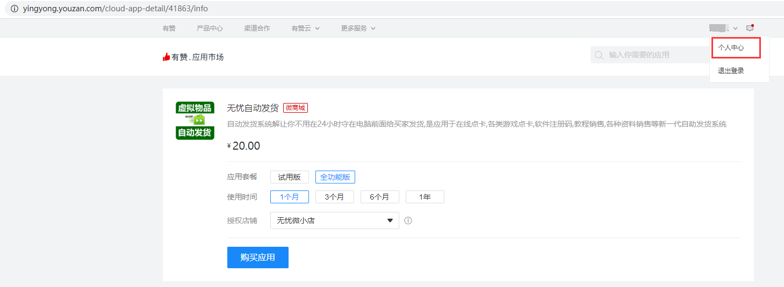Click the Youzan thumbs-up logo
This screenshot has width=784, height=287.
[167, 57]
